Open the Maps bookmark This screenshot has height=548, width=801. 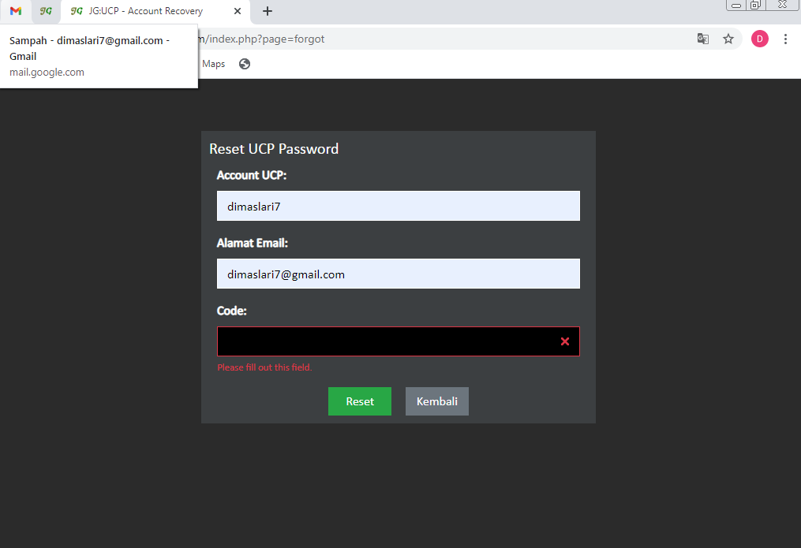214,64
